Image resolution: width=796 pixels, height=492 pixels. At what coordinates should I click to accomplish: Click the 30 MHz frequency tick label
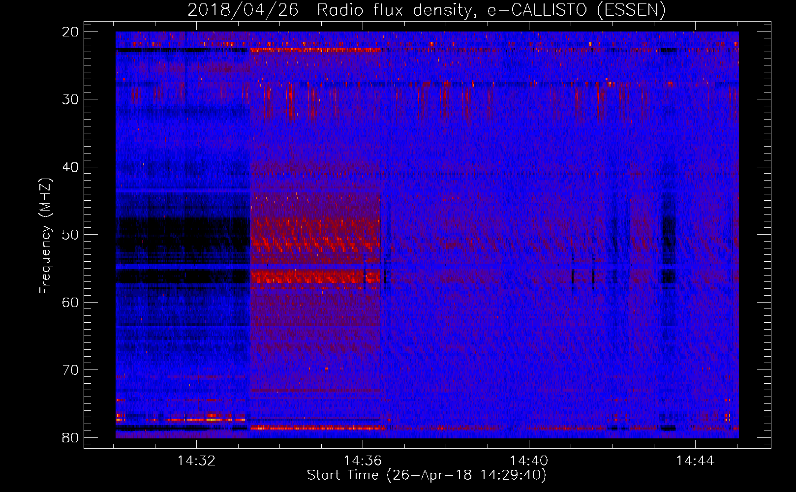coord(71,99)
